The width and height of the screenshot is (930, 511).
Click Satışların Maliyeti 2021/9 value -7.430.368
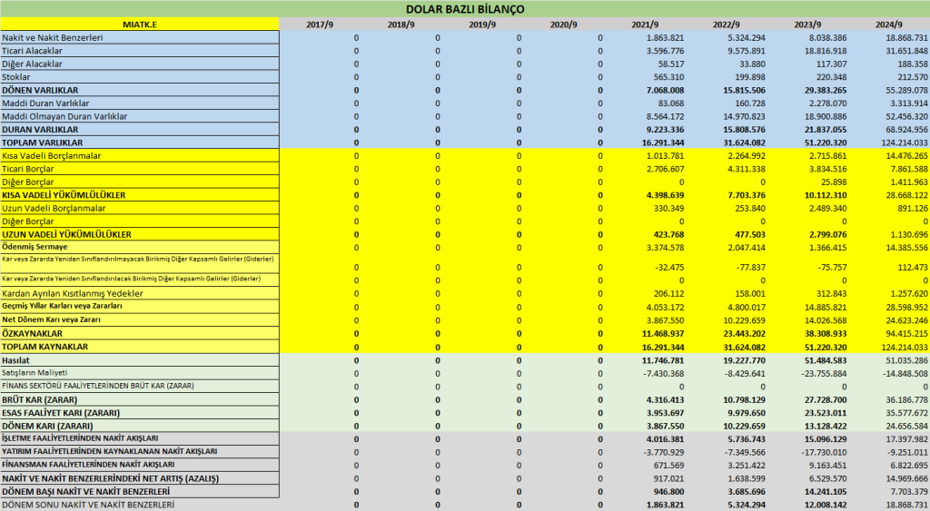(x=664, y=373)
